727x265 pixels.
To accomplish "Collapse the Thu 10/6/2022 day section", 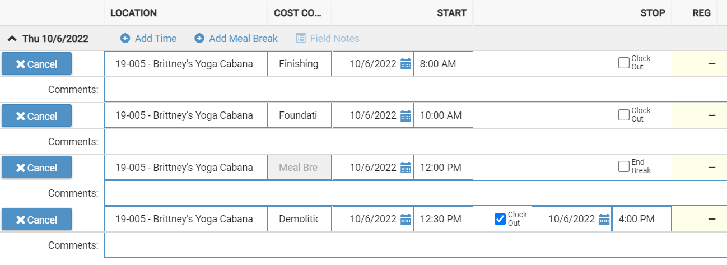I will 12,39.
